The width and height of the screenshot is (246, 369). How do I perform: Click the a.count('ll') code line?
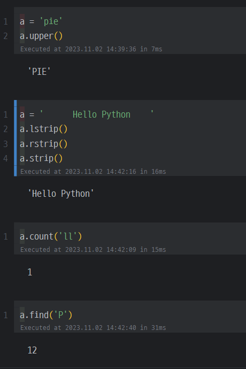click(x=51, y=236)
